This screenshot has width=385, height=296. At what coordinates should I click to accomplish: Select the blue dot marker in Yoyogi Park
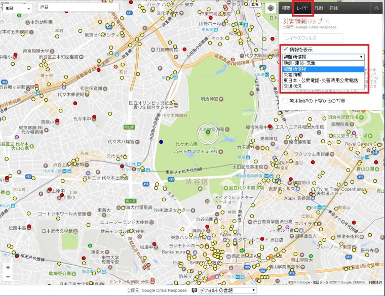pyautogui.click(x=161, y=142)
